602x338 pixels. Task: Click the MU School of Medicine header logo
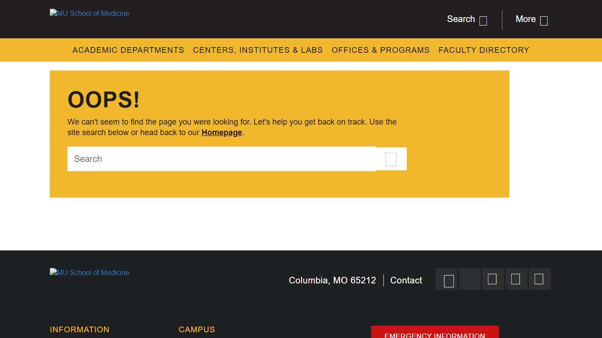point(89,13)
